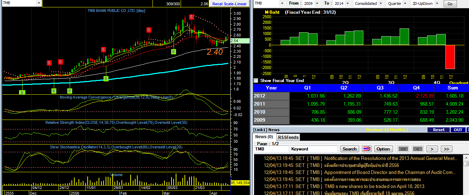Go to last news page (>>)

pyautogui.click(x=446, y=149)
